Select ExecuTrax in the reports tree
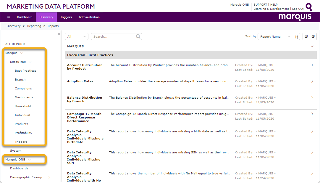 pyautogui.click(x=18, y=62)
